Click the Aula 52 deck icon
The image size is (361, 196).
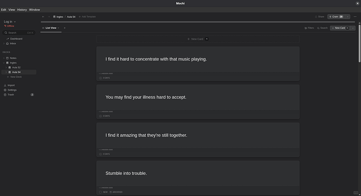(x=9, y=67)
